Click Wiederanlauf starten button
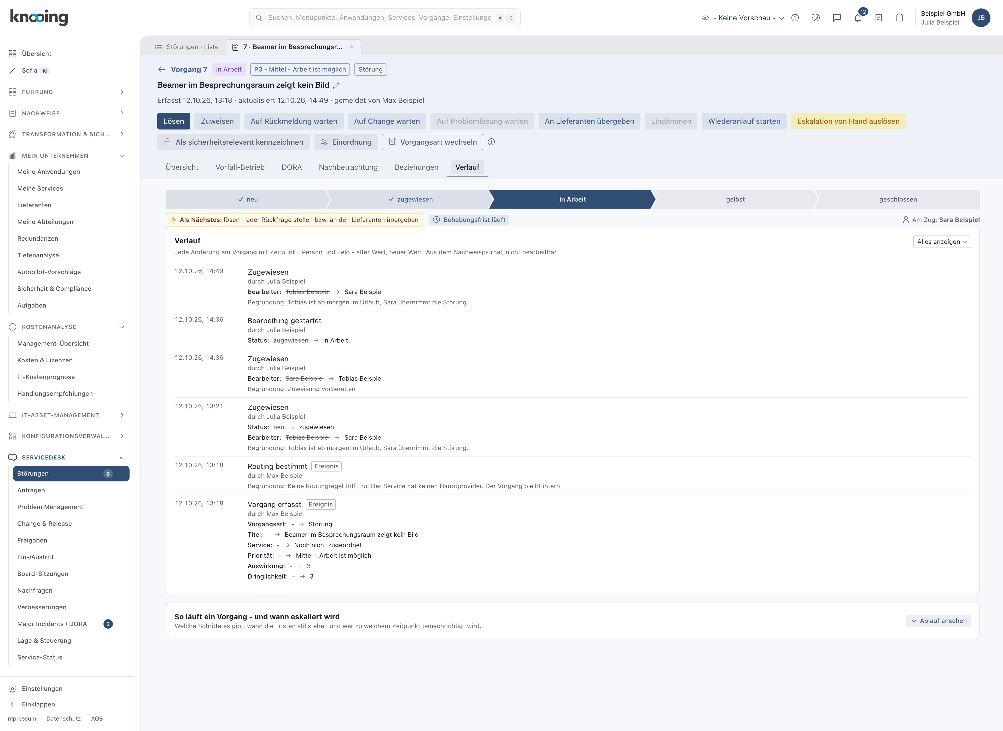The height and width of the screenshot is (731, 1003). pyautogui.click(x=744, y=121)
